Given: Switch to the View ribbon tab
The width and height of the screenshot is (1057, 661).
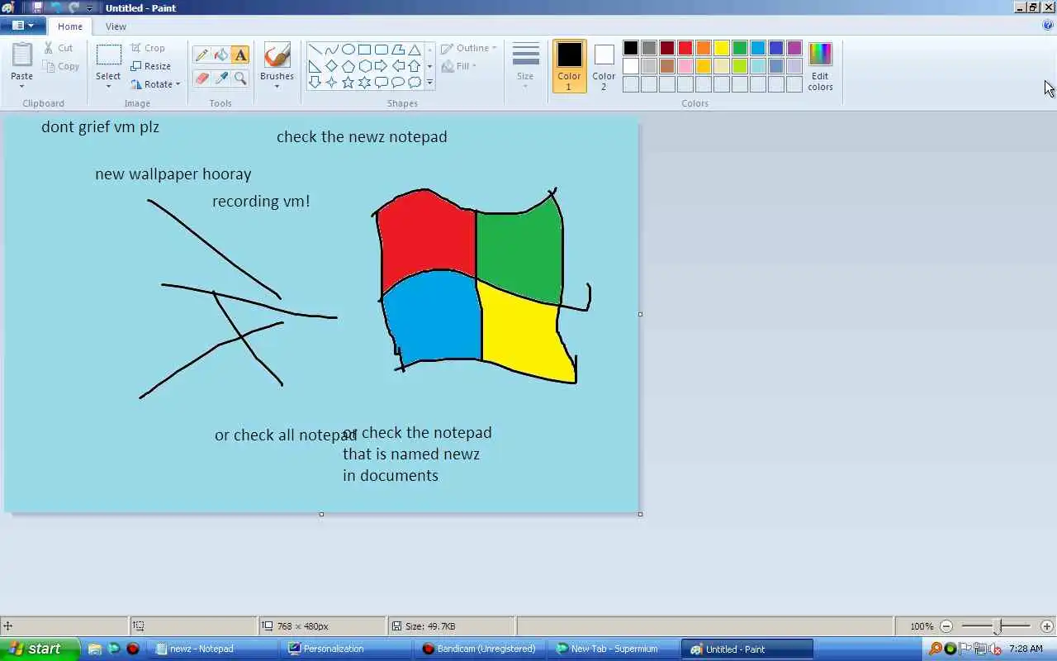Looking at the screenshot, I should click(x=116, y=26).
